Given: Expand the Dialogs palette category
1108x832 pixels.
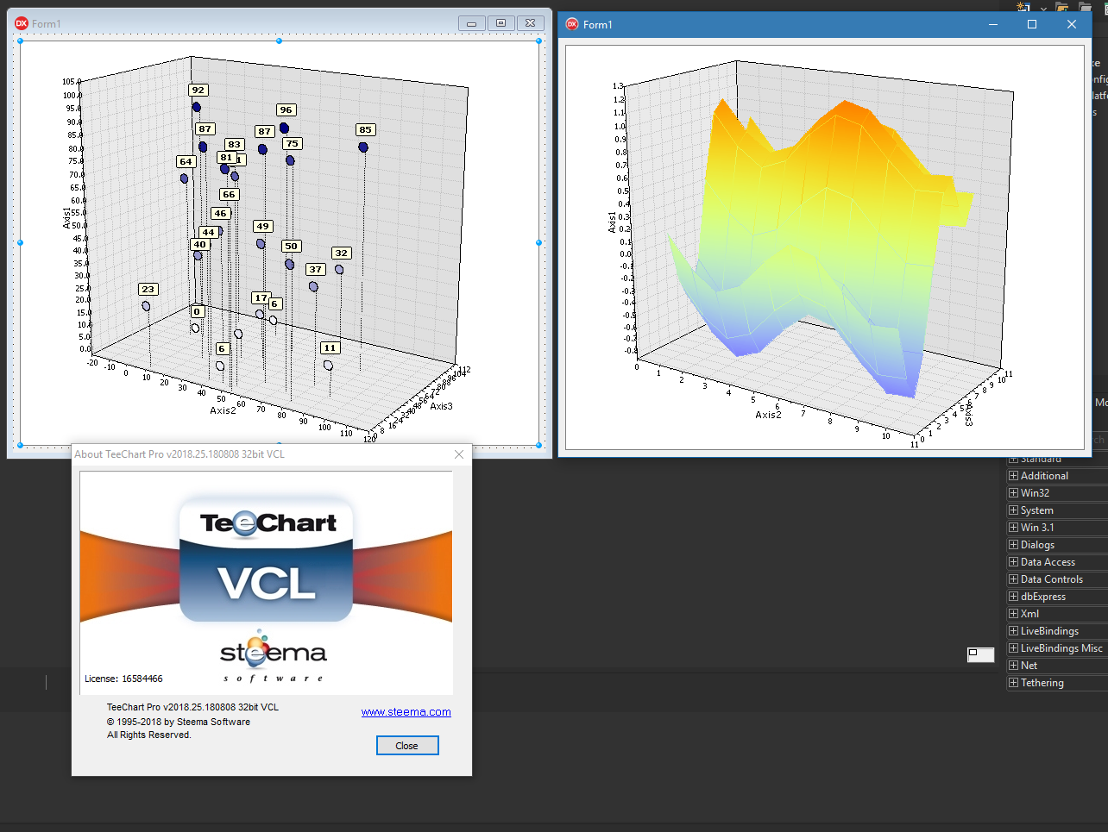Looking at the screenshot, I should coord(1013,545).
